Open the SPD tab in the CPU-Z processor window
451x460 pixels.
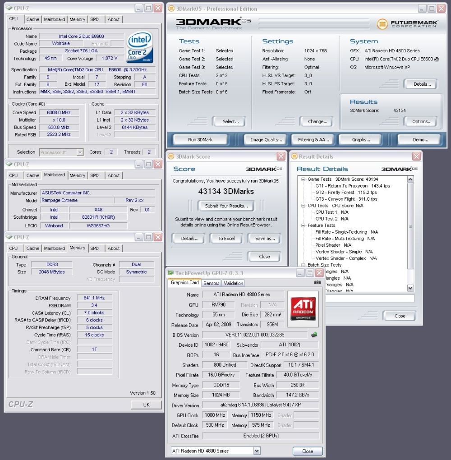click(x=94, y=19)
